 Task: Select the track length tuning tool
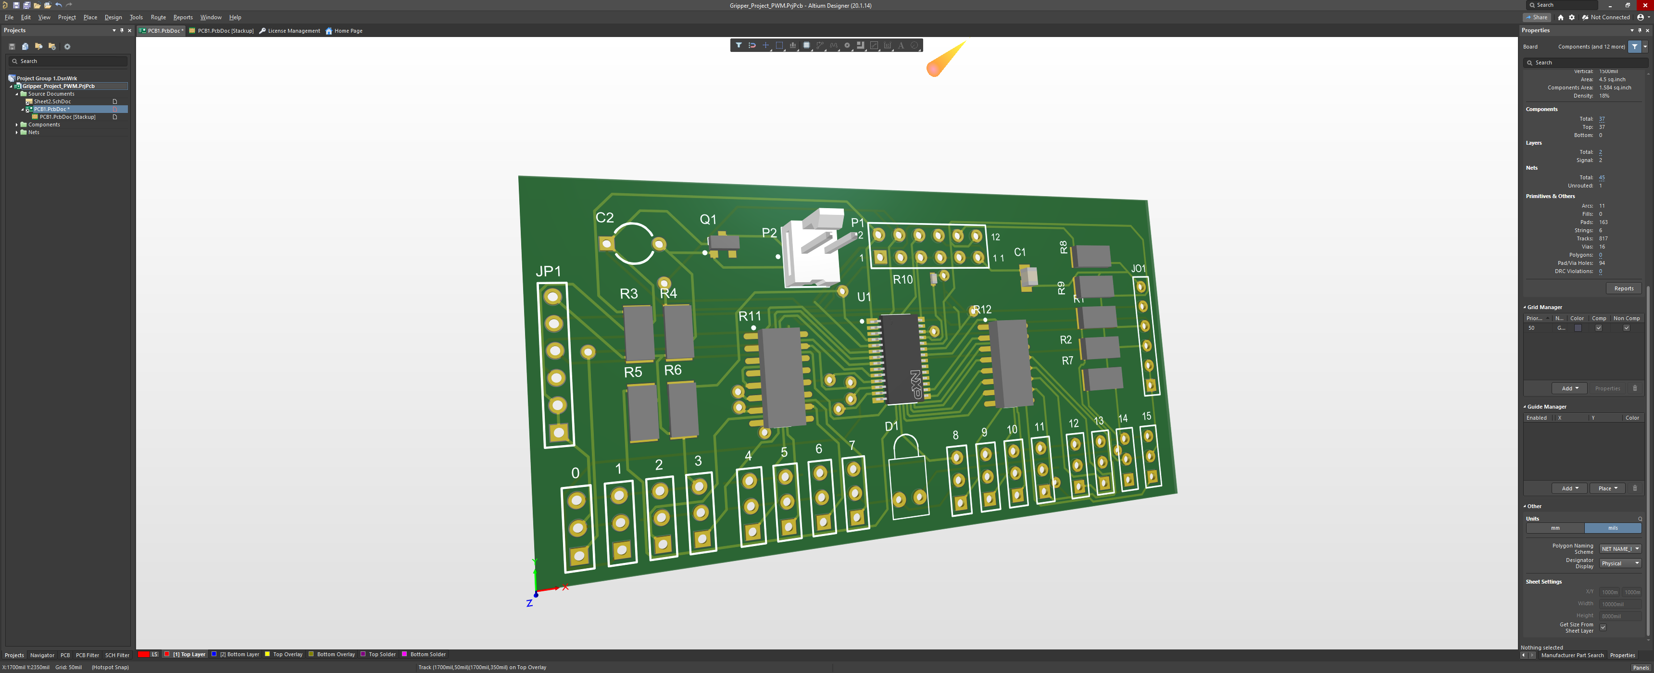833,45
